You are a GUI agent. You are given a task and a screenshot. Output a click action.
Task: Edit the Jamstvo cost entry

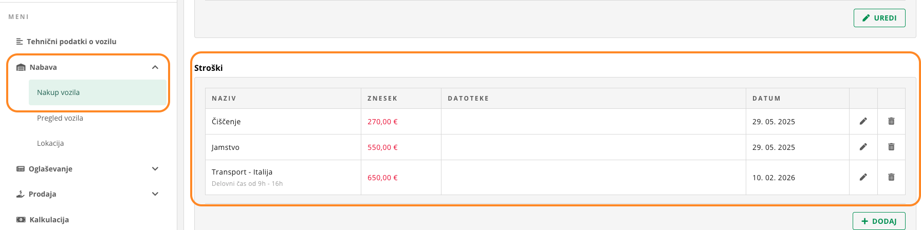863,147
